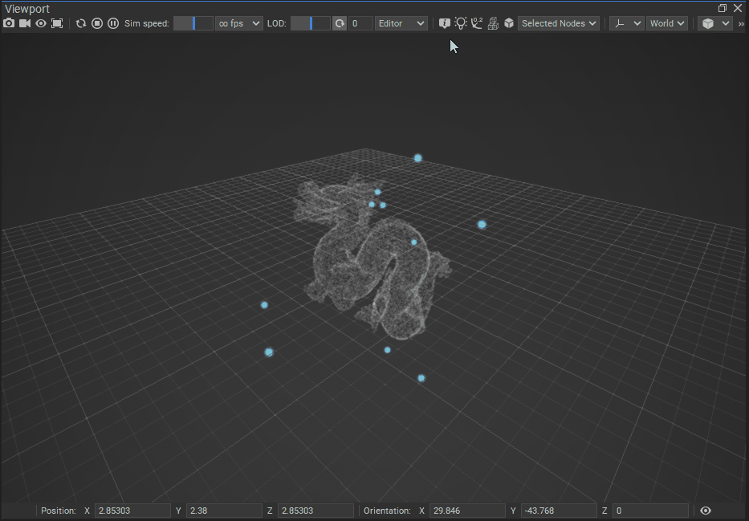The height and width of the screenshot is (521, 749).
Task: Restart the simulation with reload icon
Action: coord(81,23)
